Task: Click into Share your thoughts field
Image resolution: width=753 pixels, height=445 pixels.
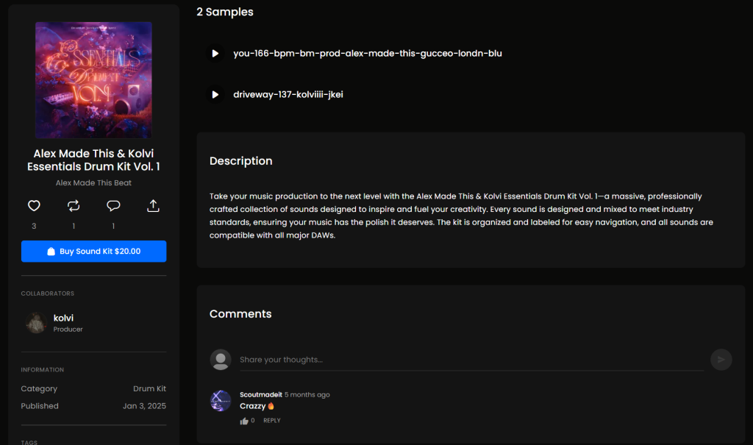Action: [471, 360]
